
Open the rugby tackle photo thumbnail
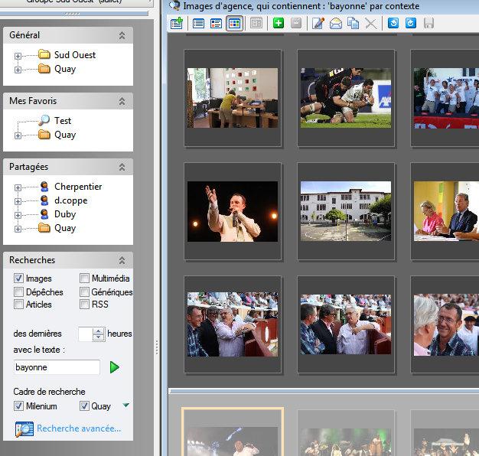point(346,98)
